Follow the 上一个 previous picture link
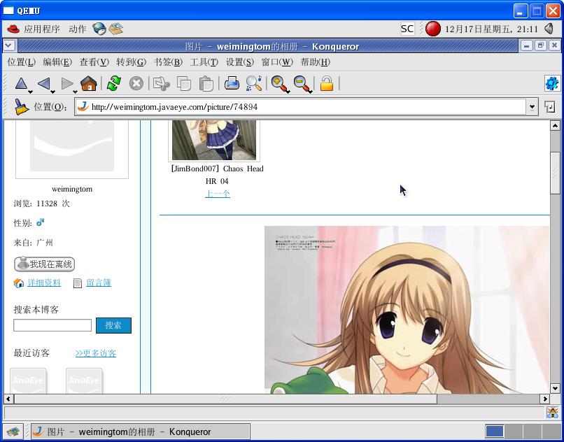Screen dimensions: 564x442 [217, 194]
